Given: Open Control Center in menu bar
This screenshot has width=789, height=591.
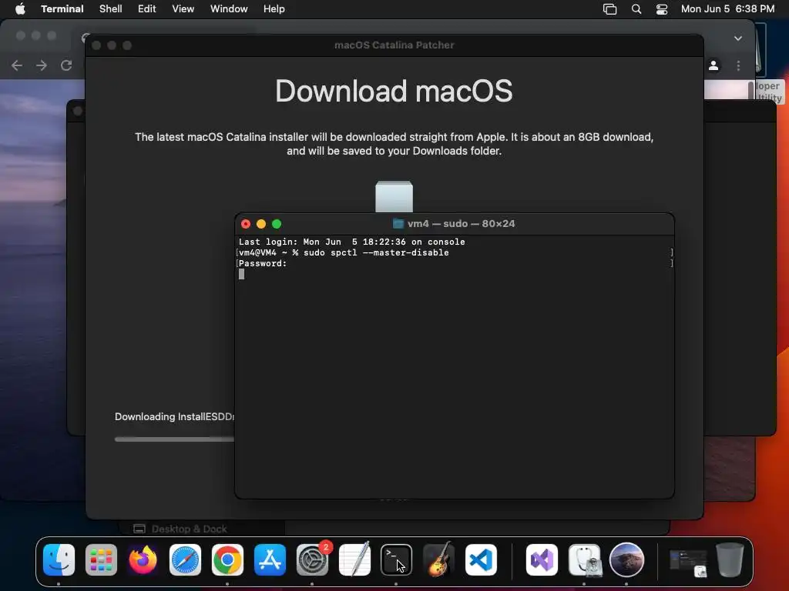Looking at the screenshot, I should (x=662, y=9).
